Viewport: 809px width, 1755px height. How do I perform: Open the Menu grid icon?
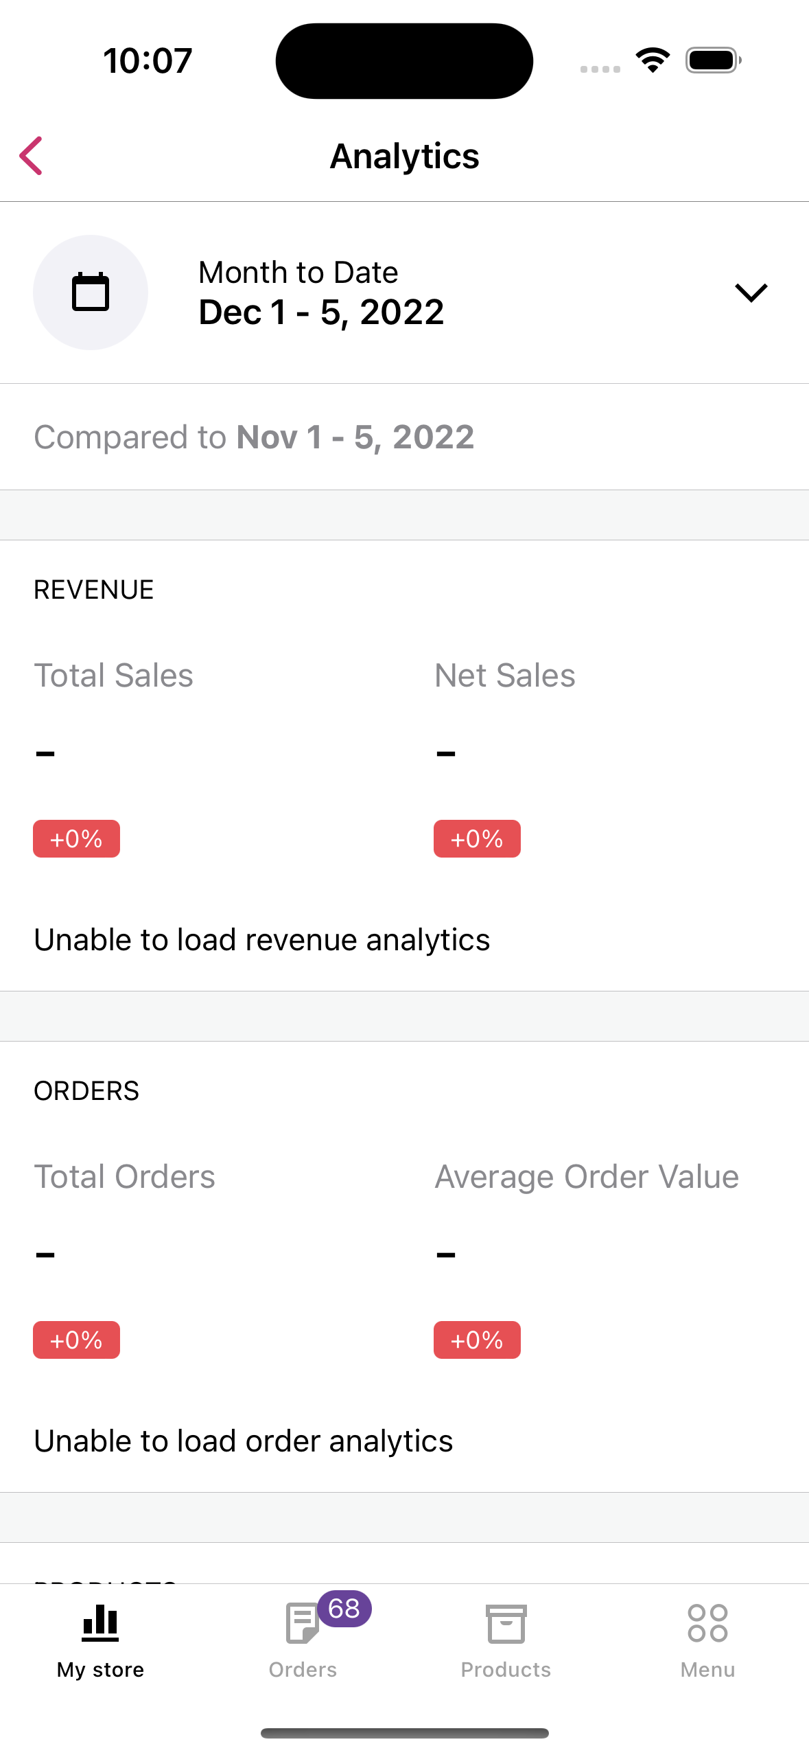click(x=707, y=1623)
